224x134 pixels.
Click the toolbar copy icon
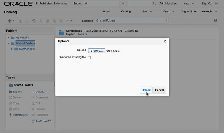[48, 21]
